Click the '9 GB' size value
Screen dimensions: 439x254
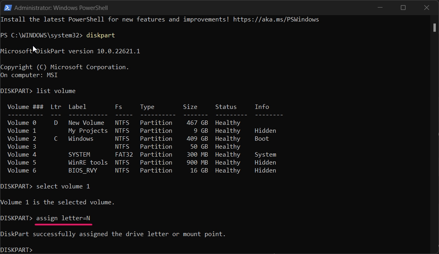[x=201, y=131]
